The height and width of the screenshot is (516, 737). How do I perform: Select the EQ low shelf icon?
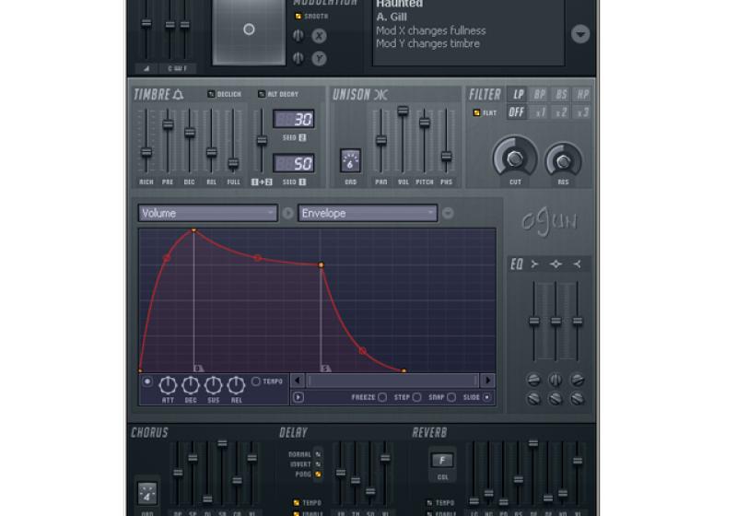534,264
